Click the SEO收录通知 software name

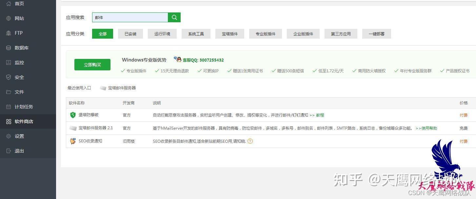coord(90,141)
